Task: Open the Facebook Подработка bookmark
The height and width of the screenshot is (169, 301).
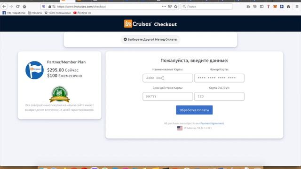Action: tap(14, 13)
